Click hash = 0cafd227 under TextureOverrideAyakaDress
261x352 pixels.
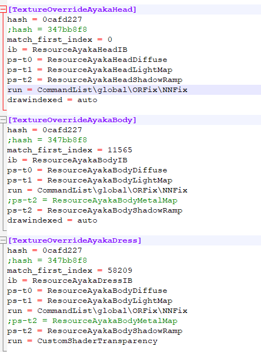point(45,250)
